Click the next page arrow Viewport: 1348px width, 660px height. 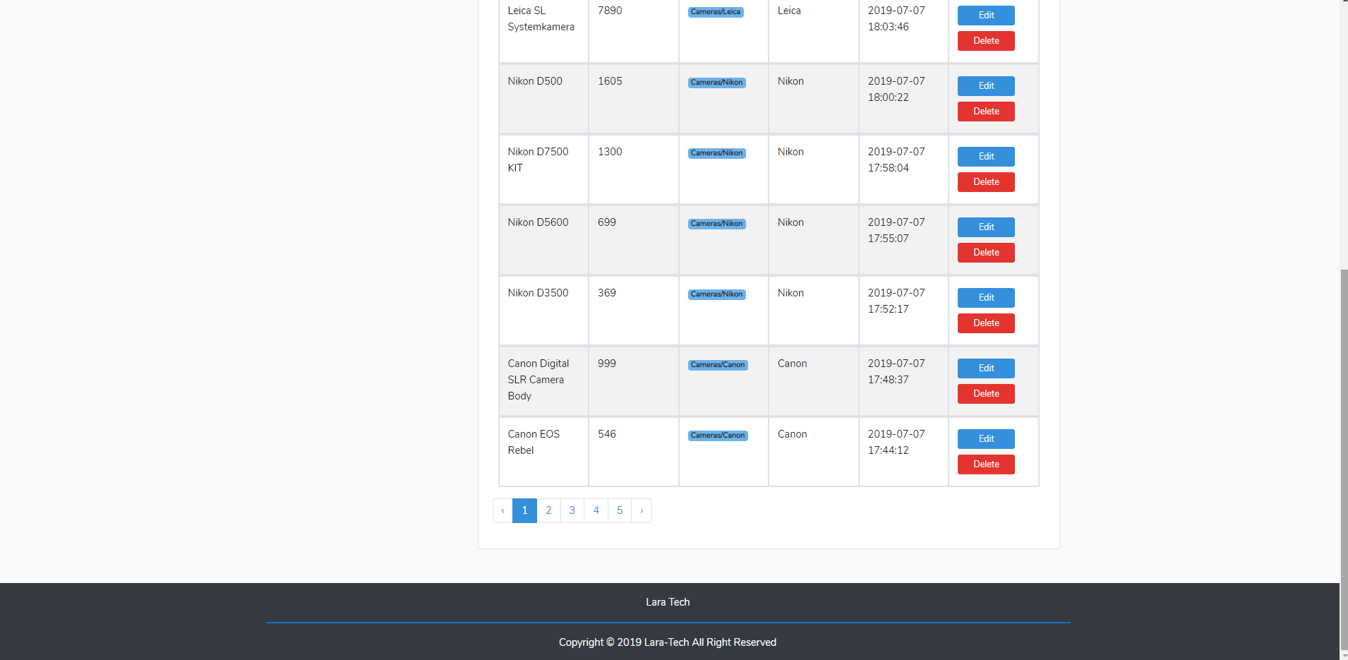tap(642, 510)
